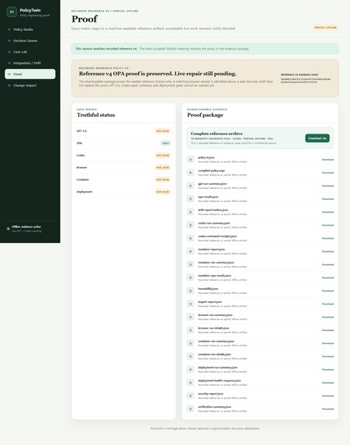Click the 'Complete reference archive' heading
Screen dimensions: 350x445
tap(217, 134)
